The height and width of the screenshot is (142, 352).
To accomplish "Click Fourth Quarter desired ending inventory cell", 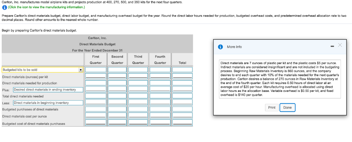I will [160, 89].
